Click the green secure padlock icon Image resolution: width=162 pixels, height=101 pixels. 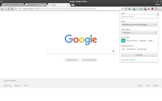[x=16, y=9]
